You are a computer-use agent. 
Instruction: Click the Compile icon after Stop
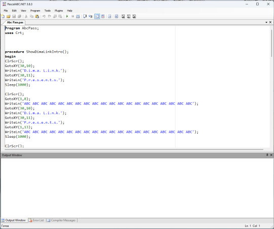pos(78,16)
